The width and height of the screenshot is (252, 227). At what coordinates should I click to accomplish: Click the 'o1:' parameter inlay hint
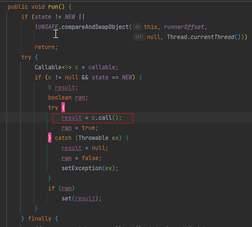click(139, 37)
